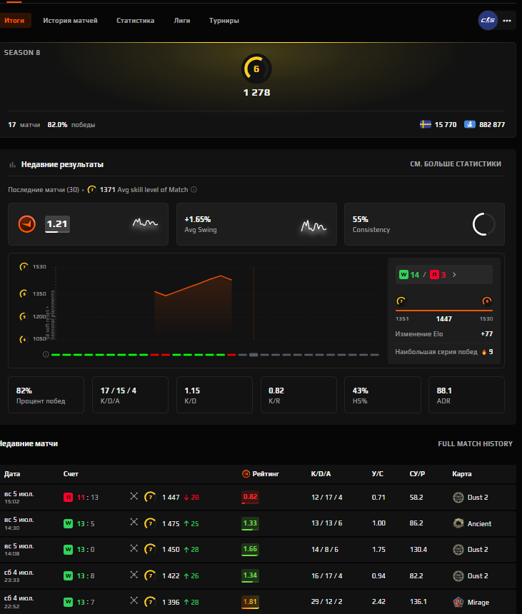This screenshot has width=522, height=614.
Task: Click the Mirage map icon
Action: [x=458, y=602]
